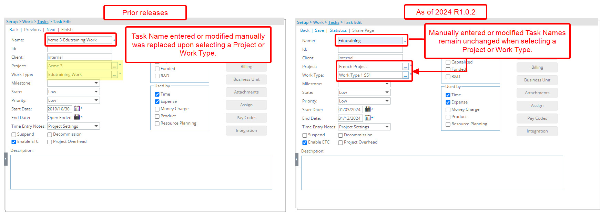600x216 pixels.
Task: Open Tasks breadcrumb link in right panel
Action: (x=334, y=22)
